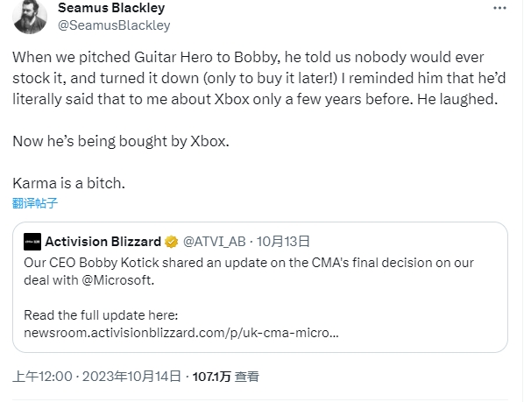The height and width of the screenshot is (402, 531).
Task: Click the Activision Blizzard logo avatar
Action: 33,242
